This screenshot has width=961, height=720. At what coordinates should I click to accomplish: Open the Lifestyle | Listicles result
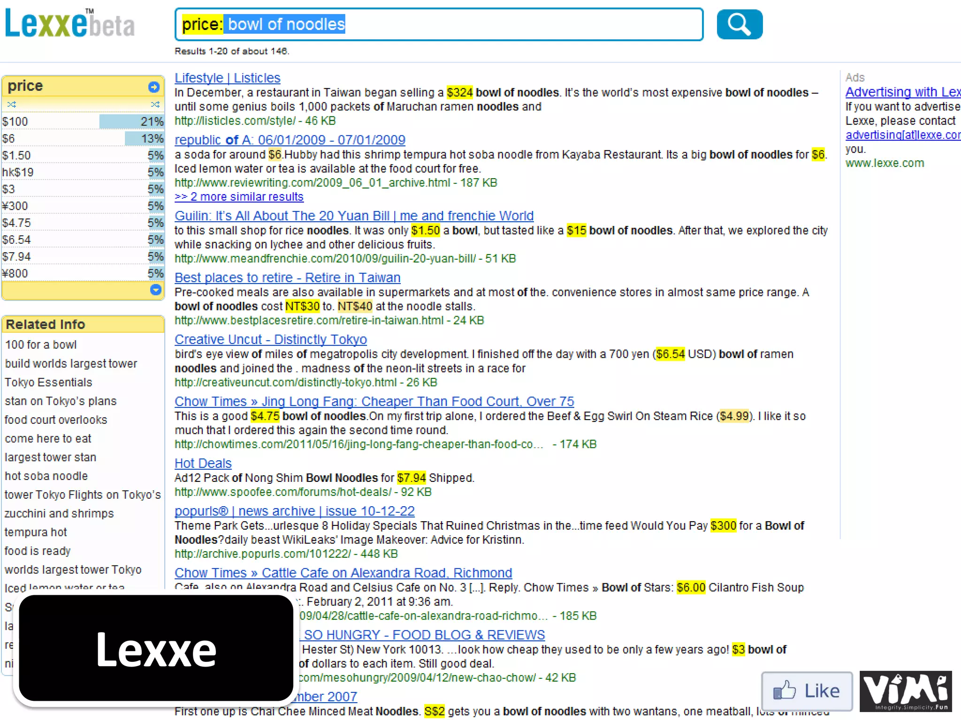click(x=228, y=78)
